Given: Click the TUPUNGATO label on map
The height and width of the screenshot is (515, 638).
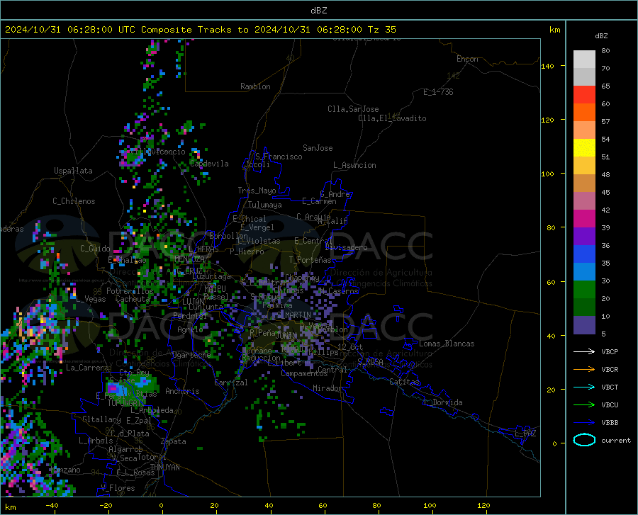Looking at the screenshot, I should tap(127, 403).
